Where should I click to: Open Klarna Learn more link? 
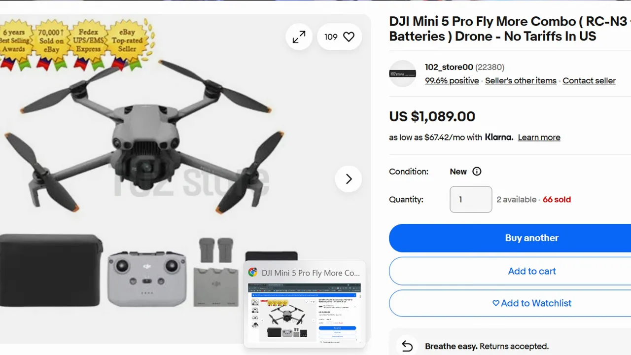tap(539, 138)
